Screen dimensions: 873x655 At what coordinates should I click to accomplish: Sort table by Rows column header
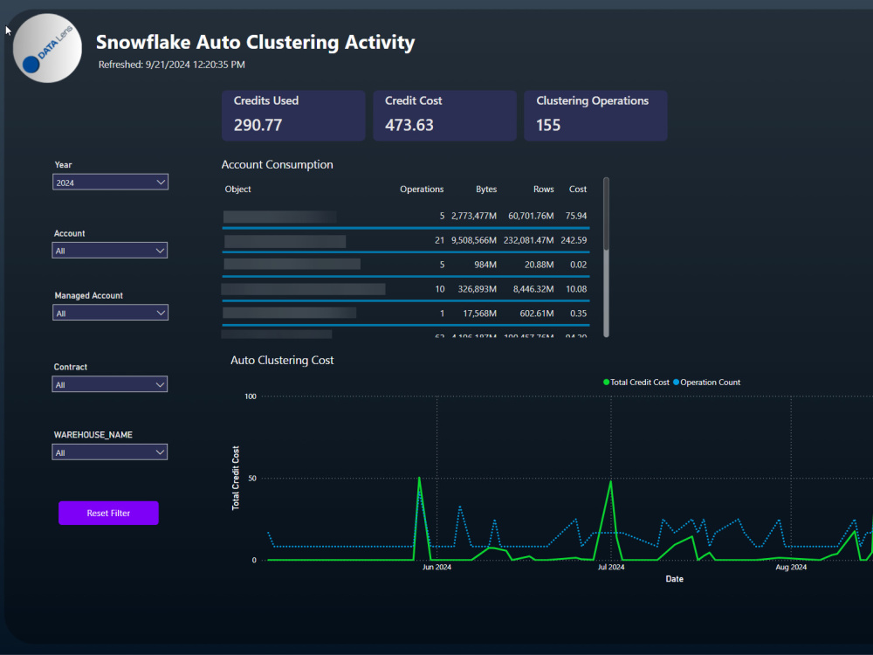coord(543,190)
